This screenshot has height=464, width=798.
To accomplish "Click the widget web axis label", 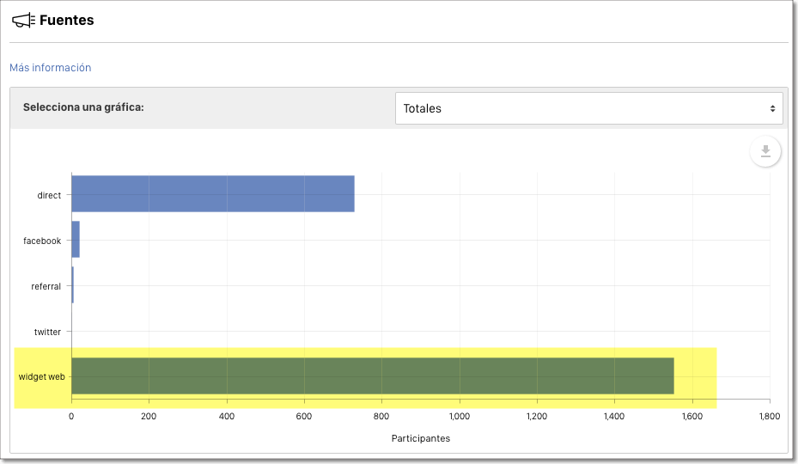I will click(41, 377).
